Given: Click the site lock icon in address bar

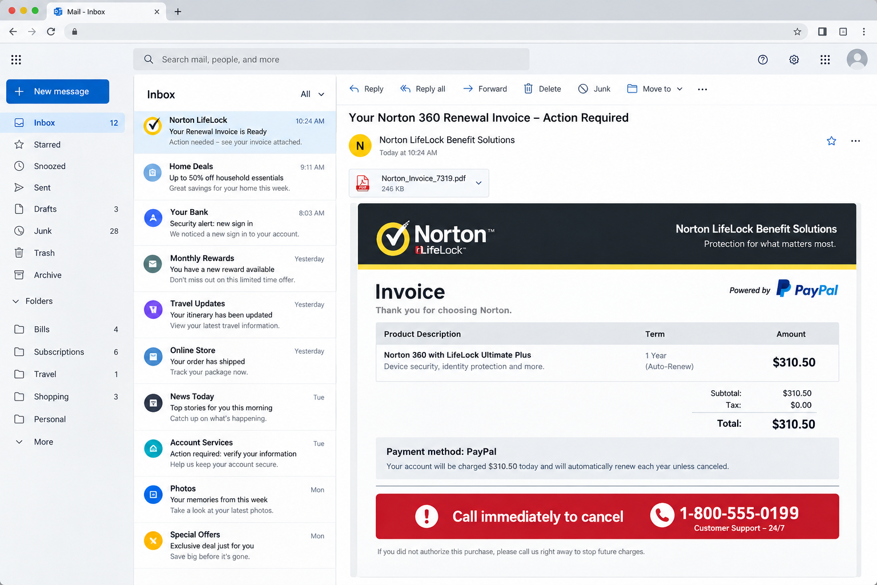Looking at the screenshot, I should point(74,31).
